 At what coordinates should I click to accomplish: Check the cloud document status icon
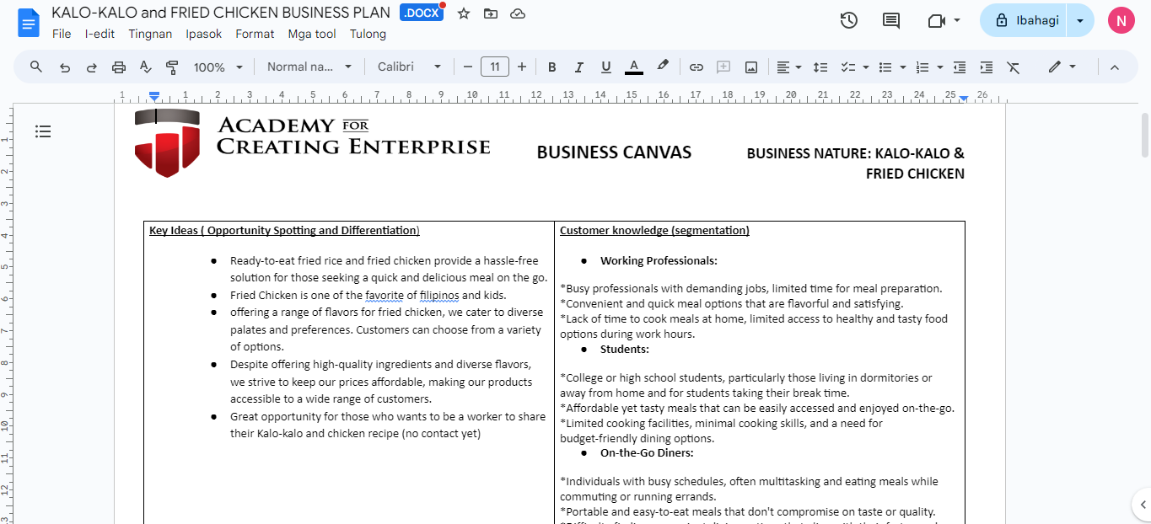click(x=518, y=13)
